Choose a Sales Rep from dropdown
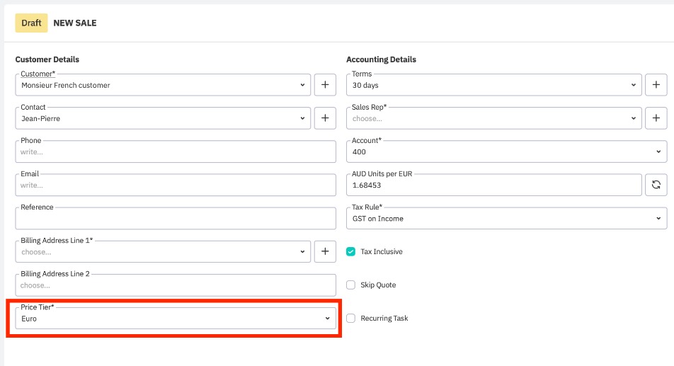 [x=493, y=118]
